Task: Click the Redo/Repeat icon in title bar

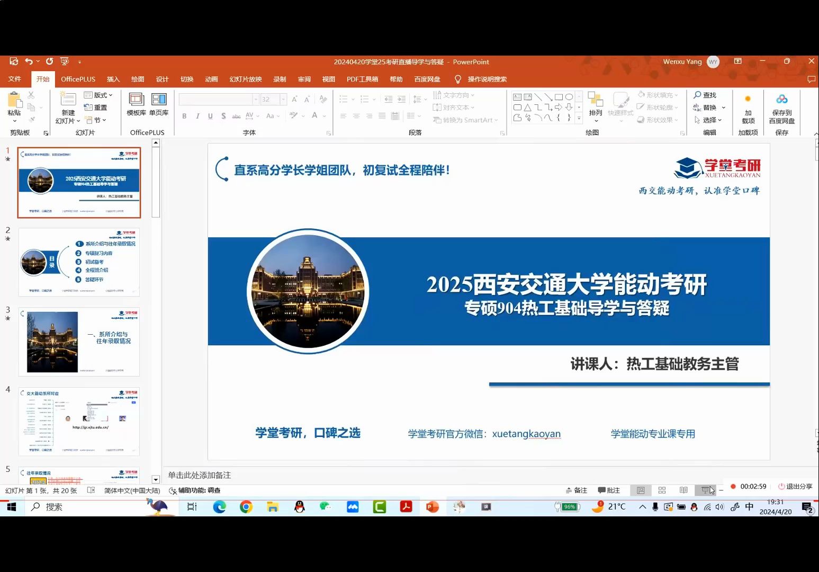Action: (x=49, y=61)
